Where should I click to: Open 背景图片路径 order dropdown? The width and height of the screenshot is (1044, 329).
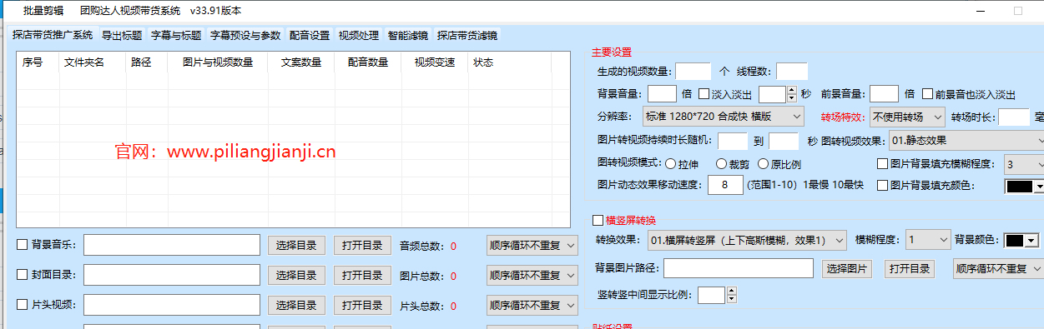click(999, 268)
